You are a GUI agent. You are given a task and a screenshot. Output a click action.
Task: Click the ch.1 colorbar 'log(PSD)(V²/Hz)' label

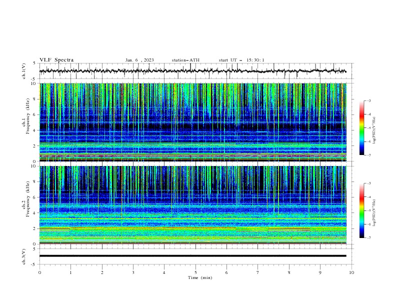[374, 130]
